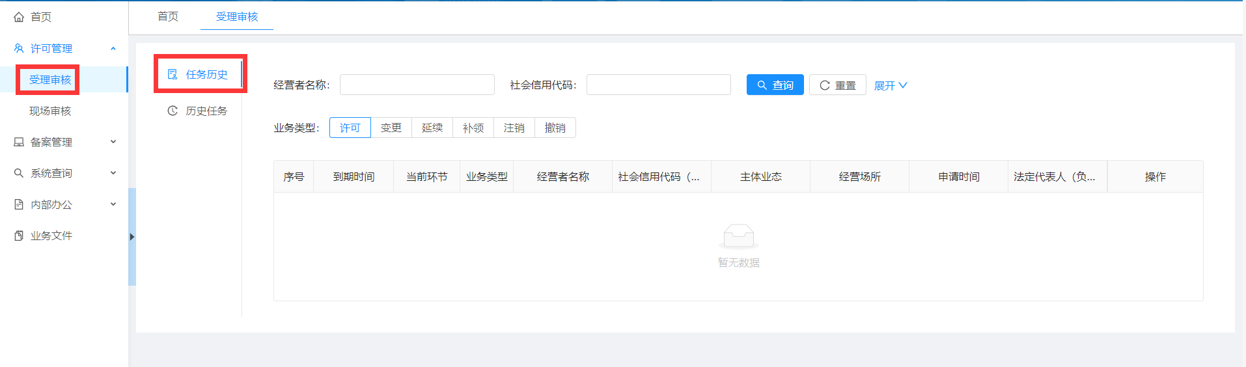Click the 内部办公 document icon
Image resolution: width=1246 pixels, height=367 pixels.
pos(19,204)
